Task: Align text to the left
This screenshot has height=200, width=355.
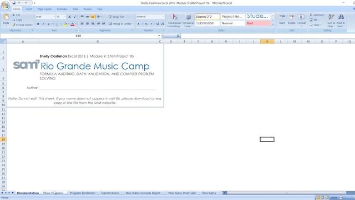Action: click(82, 24)
